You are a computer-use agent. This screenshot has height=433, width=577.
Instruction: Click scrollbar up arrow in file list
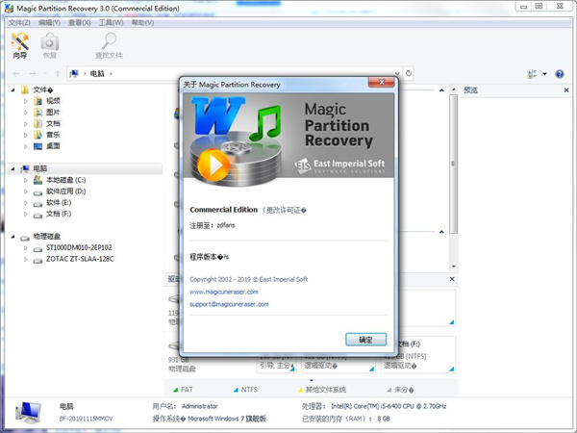click(453, 89)
